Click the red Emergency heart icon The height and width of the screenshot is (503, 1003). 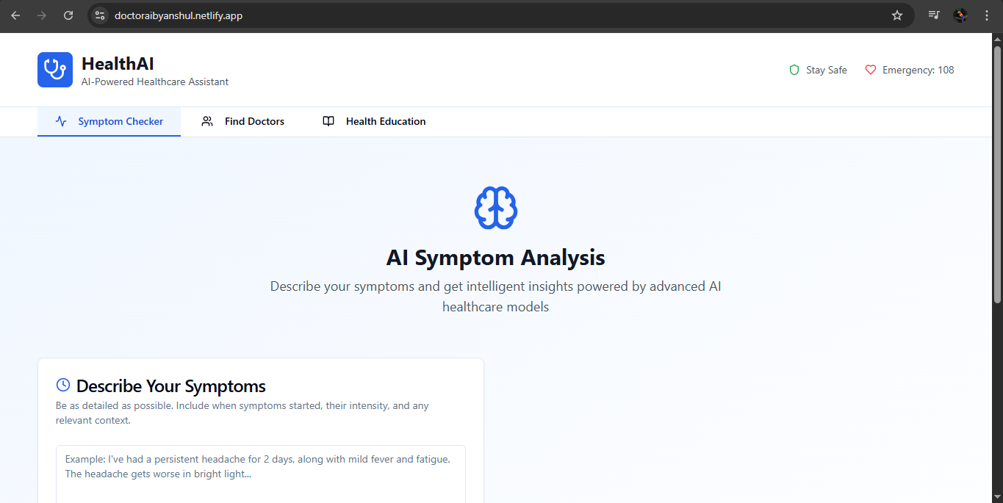click(x=871, y=70)
